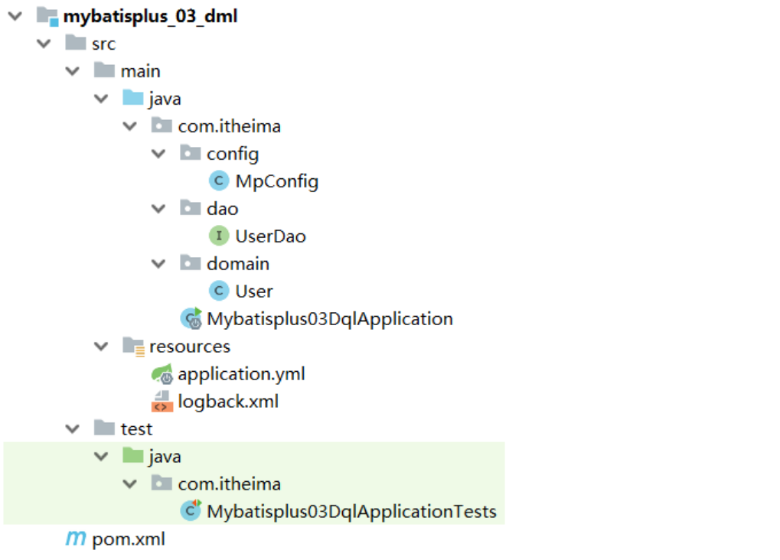Open the Mybatisplus03DqlApplication Spring Boot icon

click(x=190, y=318)
